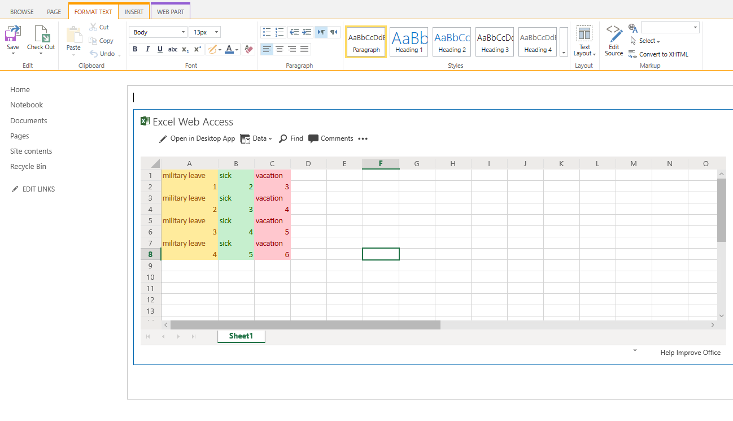Switch to the WEB PART ribbon tab
The height and width of the screenshot is (421, 733).
tap(171, 12)
